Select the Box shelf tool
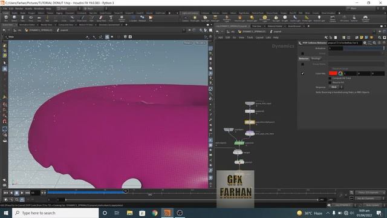 (6, 18)
